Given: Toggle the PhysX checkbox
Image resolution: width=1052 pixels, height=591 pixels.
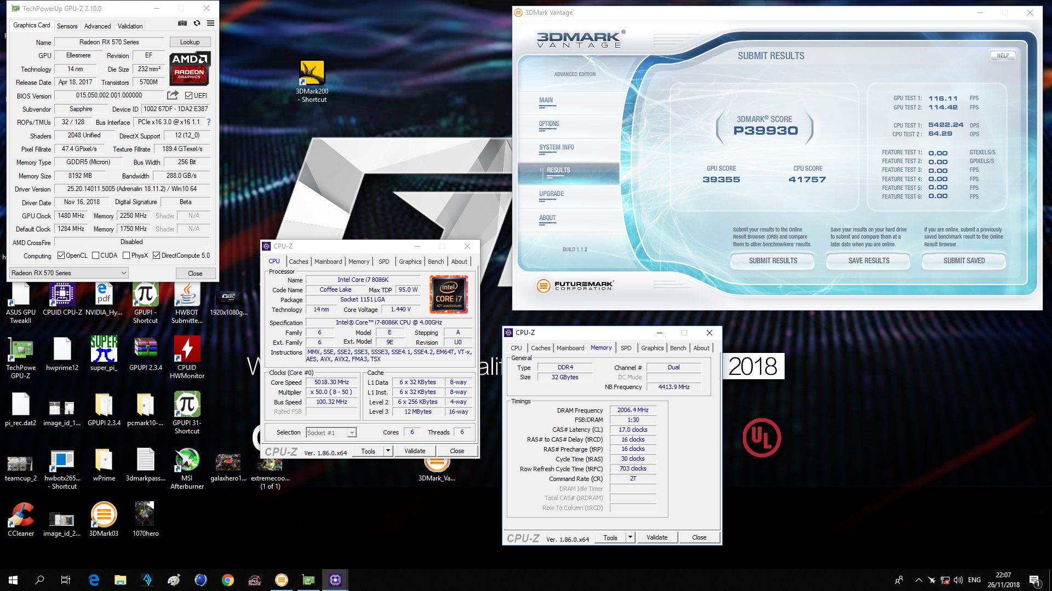Looking at the screenshot, I should pos(127,256).
